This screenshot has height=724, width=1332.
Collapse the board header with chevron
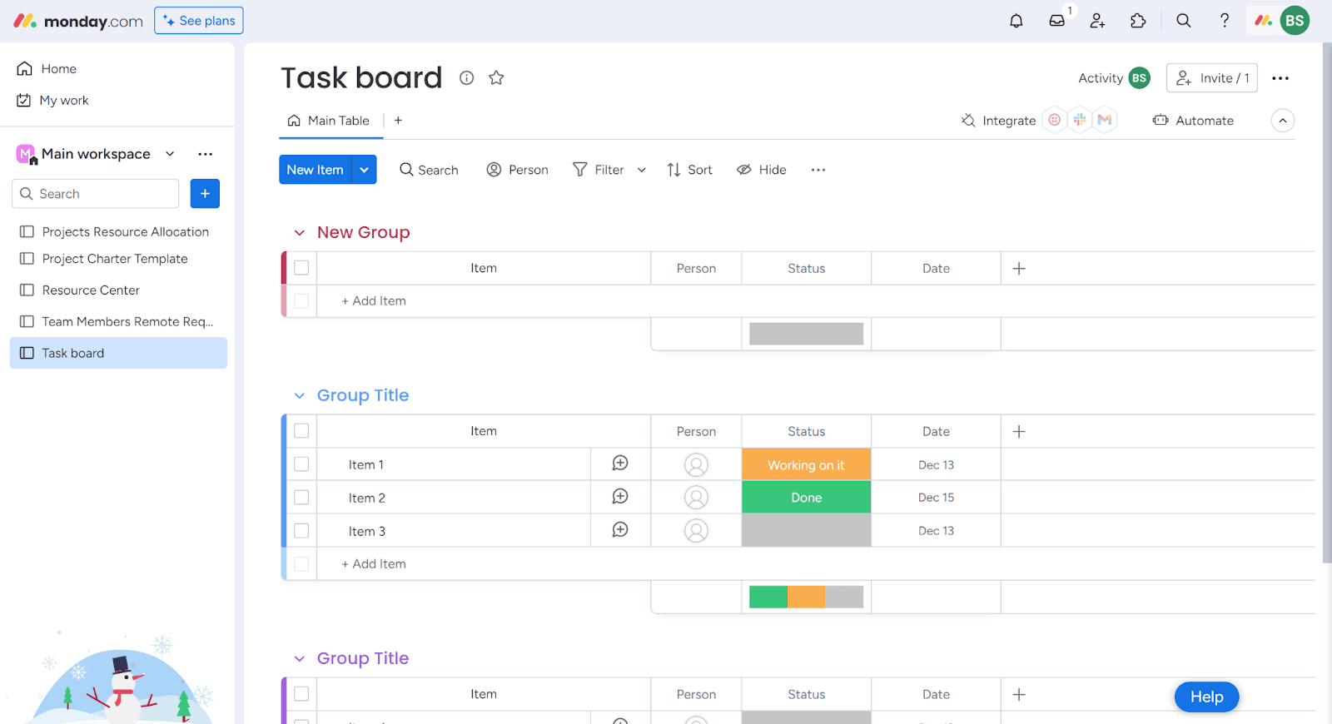pyautogui.click(x=1283, y=121)
